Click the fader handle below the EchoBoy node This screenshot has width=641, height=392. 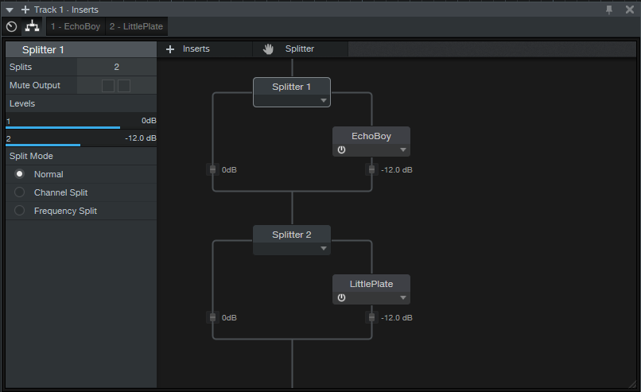coord(371,169)
